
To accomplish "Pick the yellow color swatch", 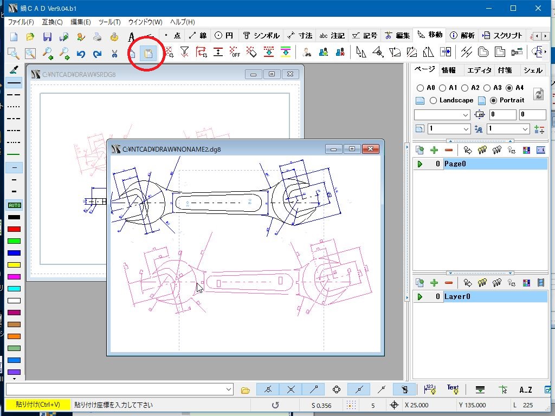I will coord(14,265).
